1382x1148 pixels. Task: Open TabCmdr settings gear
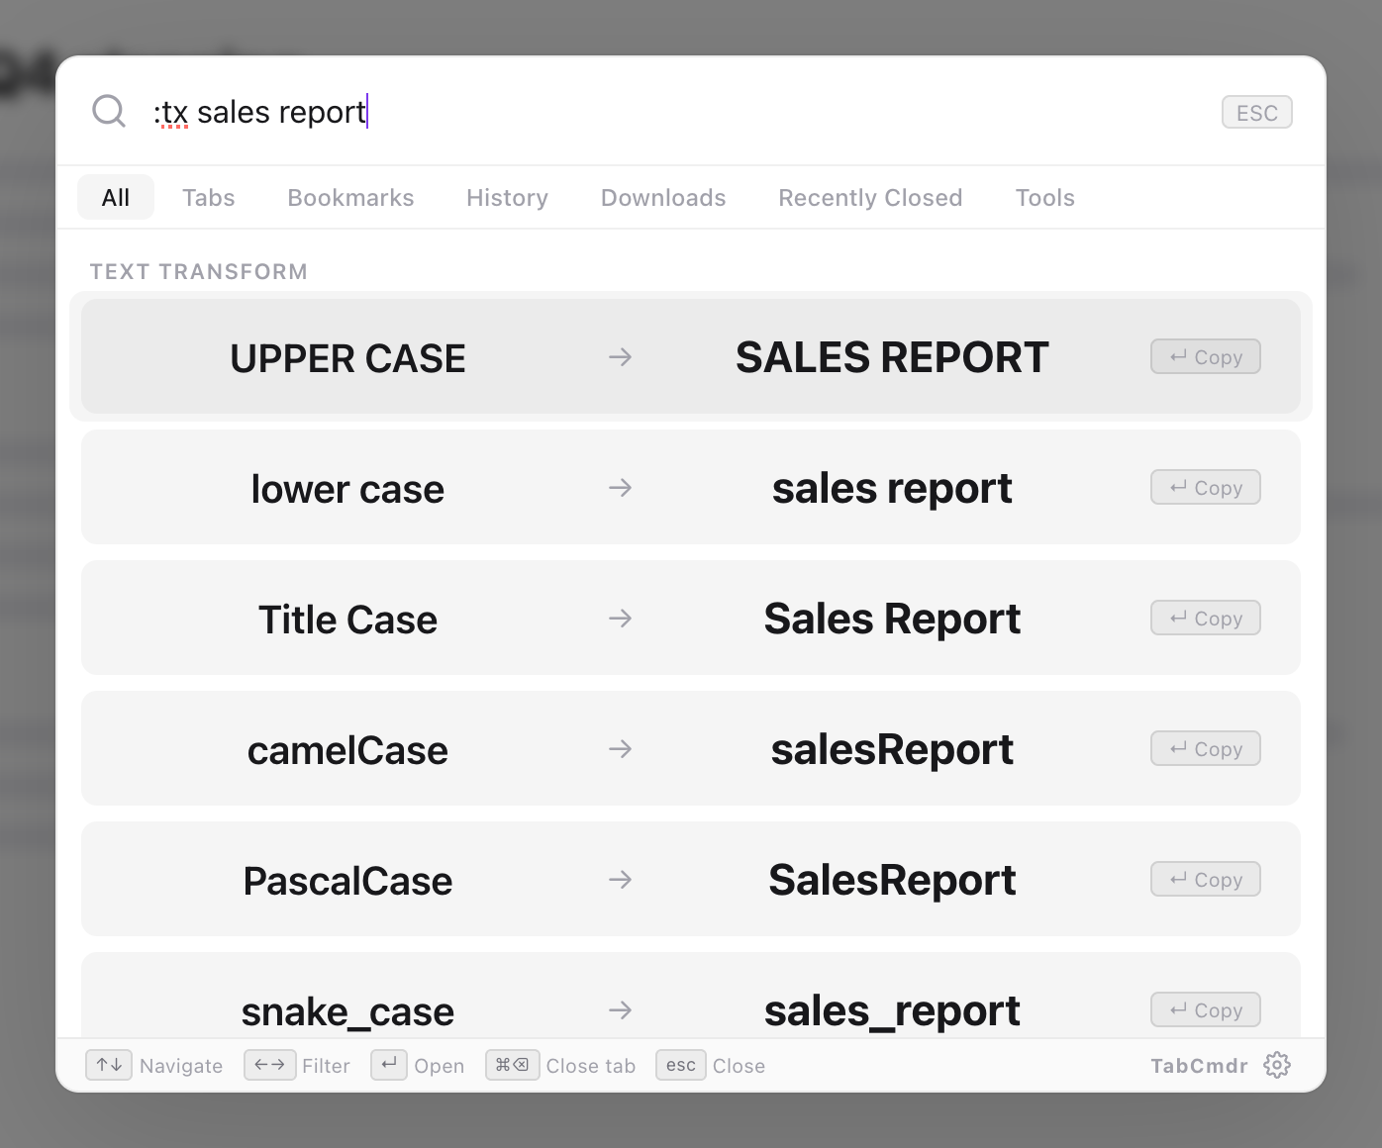tap(1277, 1065)
